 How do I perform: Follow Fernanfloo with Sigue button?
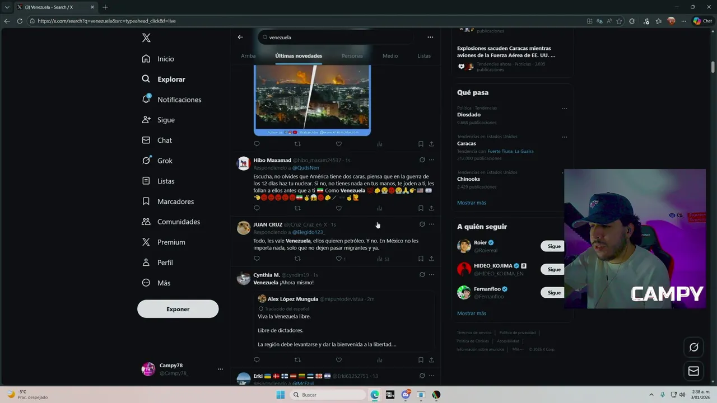554,293
